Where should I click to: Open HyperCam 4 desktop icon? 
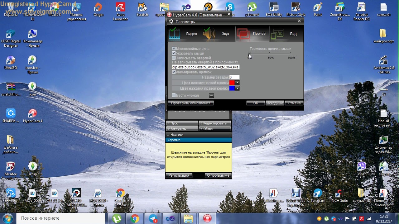(x=32, y=116)
